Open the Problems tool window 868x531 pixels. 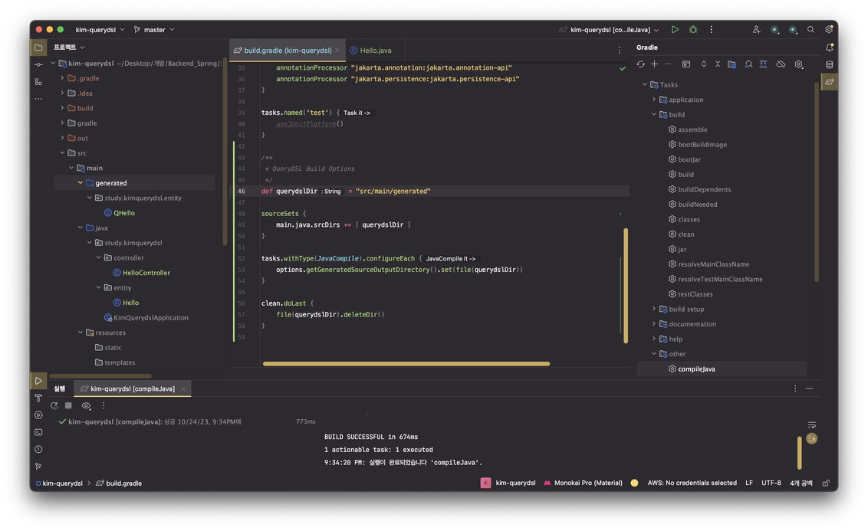click(38, 449)
